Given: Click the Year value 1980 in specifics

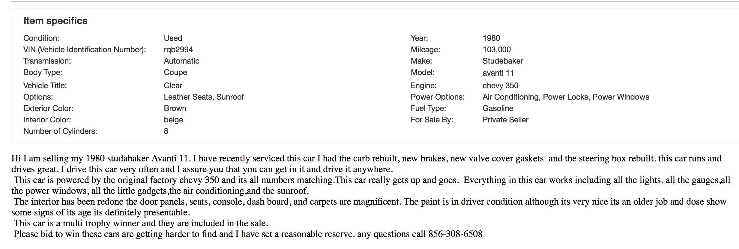Looking at the screenshot, I should (x=491, y=38).
